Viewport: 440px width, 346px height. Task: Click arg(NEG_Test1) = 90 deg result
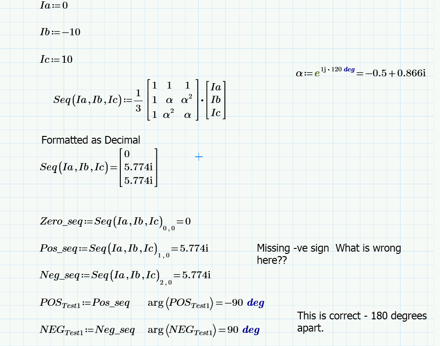point(204,330)
